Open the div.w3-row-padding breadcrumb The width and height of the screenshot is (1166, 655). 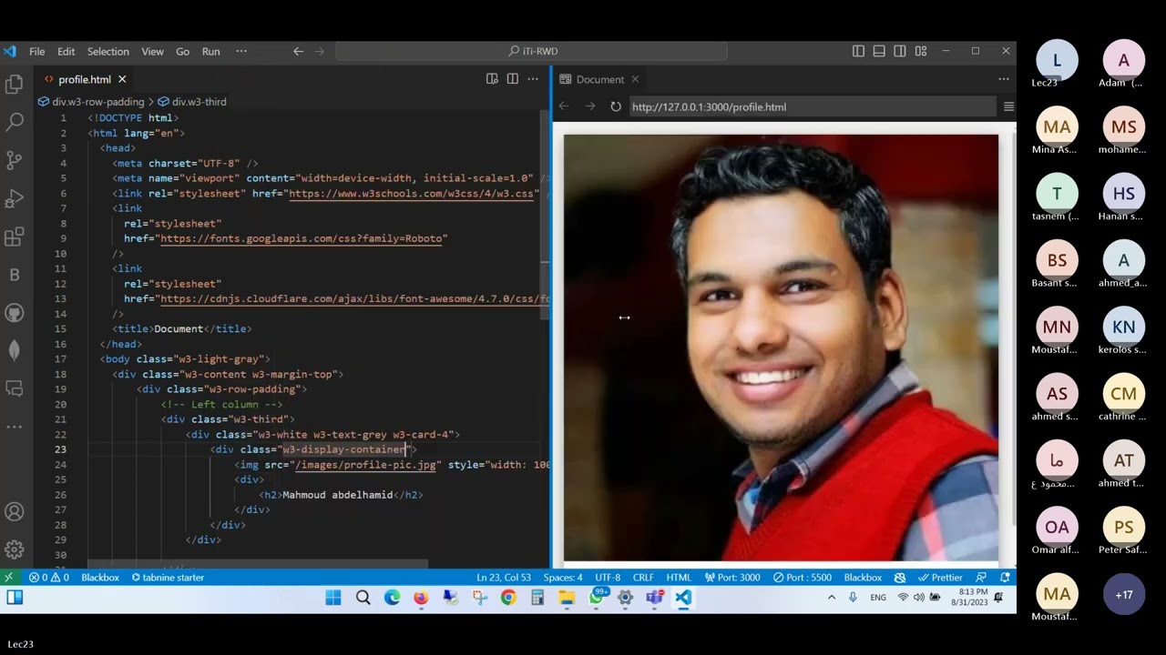pyautogui.click(x=91, y=102)
